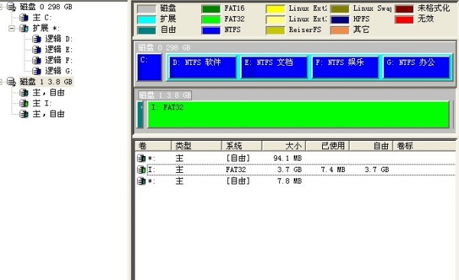Select the F: NTFS 娱乐 partition block
Image resolution: width=459 pixels, height=280 pixels.
[x=345, y=67]
